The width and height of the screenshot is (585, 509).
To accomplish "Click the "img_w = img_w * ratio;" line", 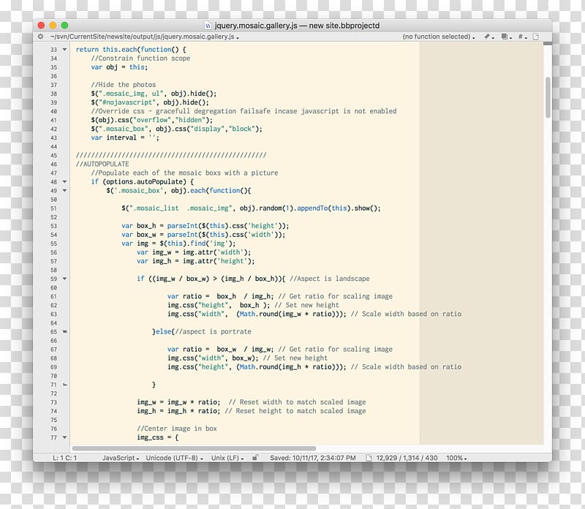I will (x=178, y=402).
